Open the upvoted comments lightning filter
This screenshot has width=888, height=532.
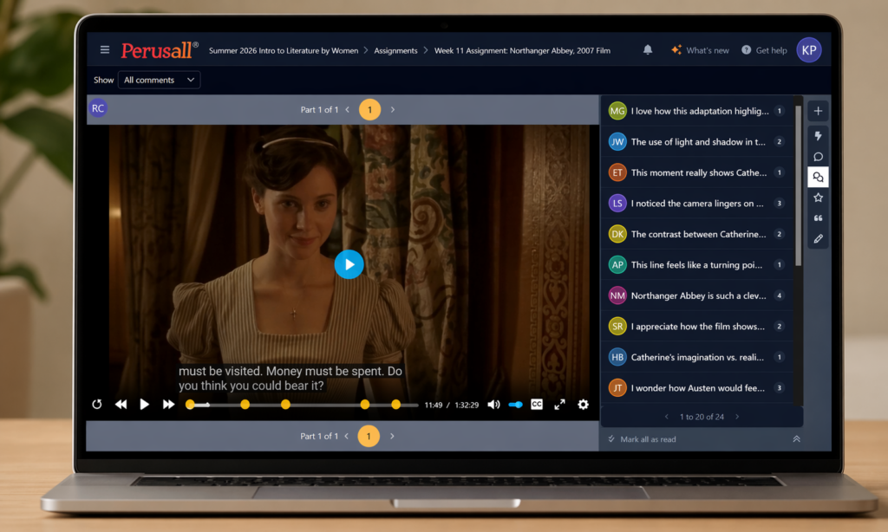tap(818, 136)
